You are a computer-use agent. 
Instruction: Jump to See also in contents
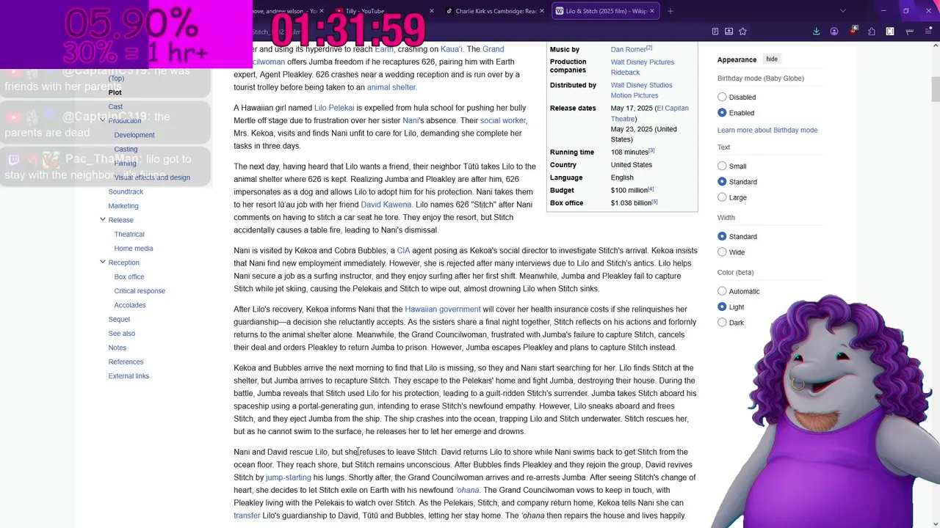122,334
